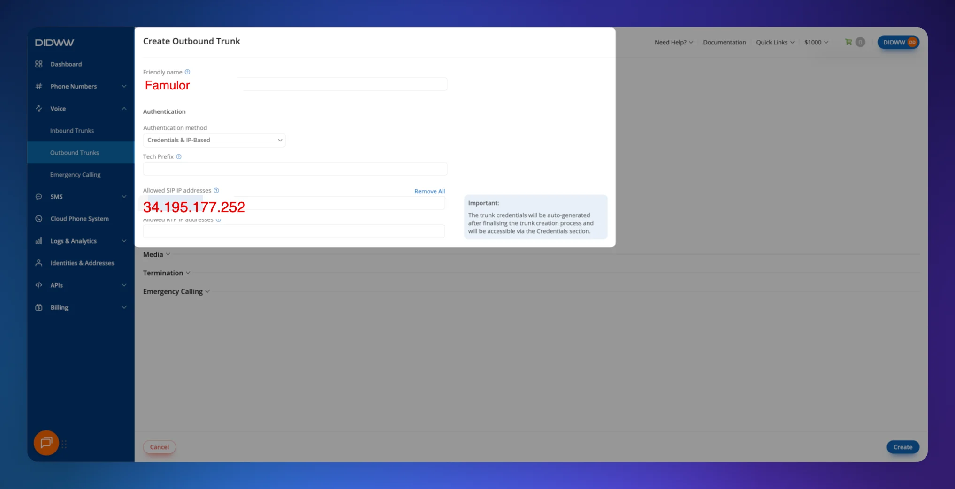Click the Create button
The width and height of the screenshot is (955, 489).
click(x=902, y=447)
